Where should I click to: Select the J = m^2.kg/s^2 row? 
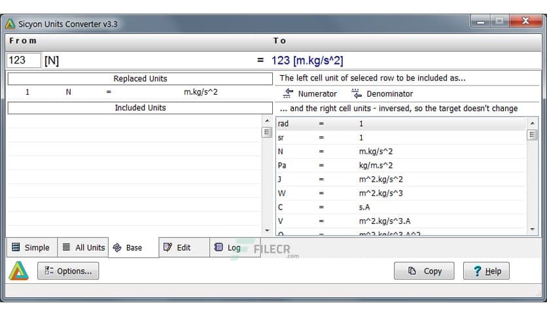pyautogui.click(x=400, y=180)
